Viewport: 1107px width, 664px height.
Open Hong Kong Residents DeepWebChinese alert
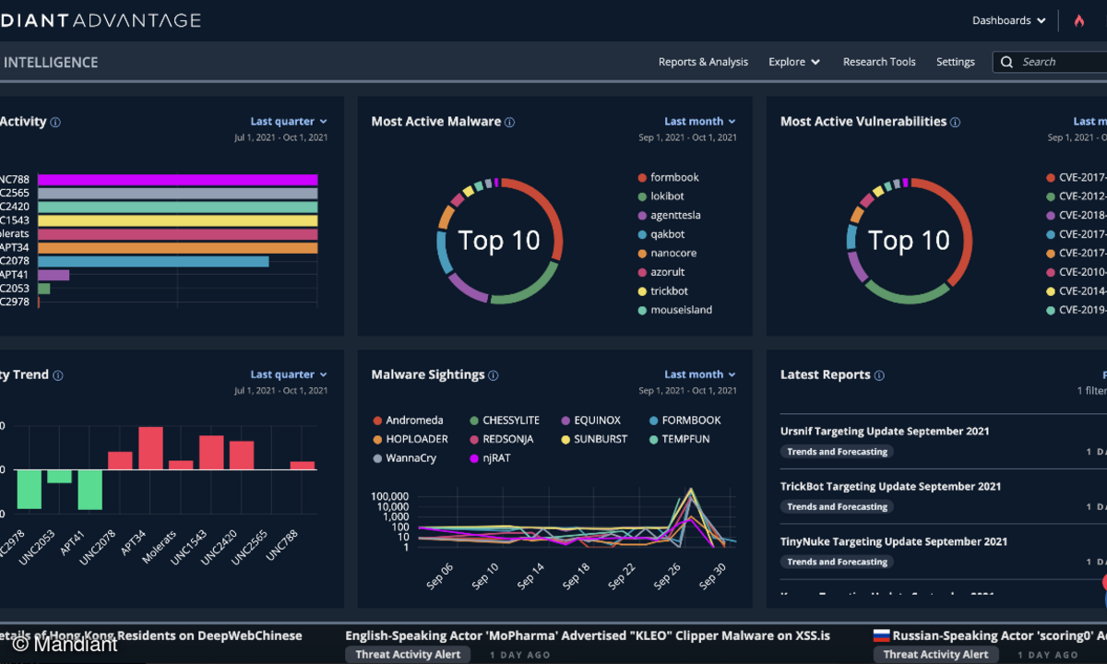[150, 635]
